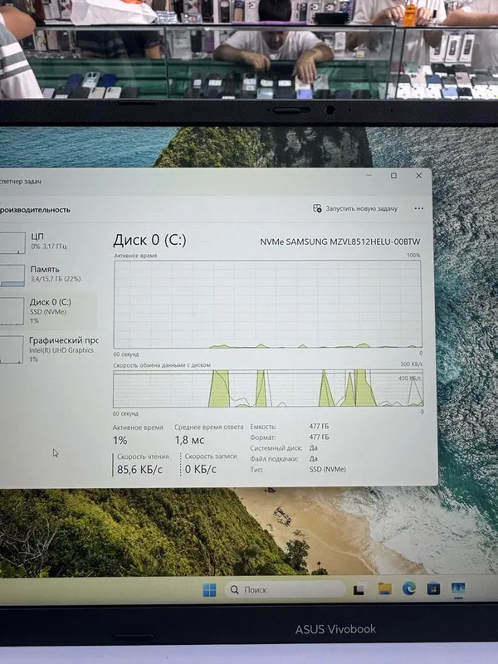
Task: Click the Активное время disk graph
Action: 267,304
